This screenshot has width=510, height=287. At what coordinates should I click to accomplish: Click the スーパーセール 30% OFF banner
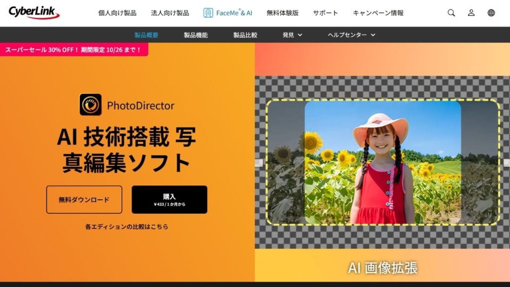click(x=74, y=50)
